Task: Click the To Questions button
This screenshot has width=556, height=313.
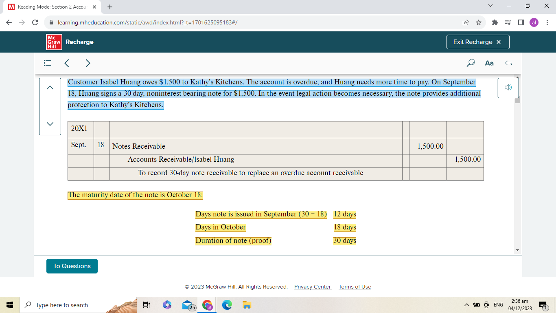Action: pos(72,266)
